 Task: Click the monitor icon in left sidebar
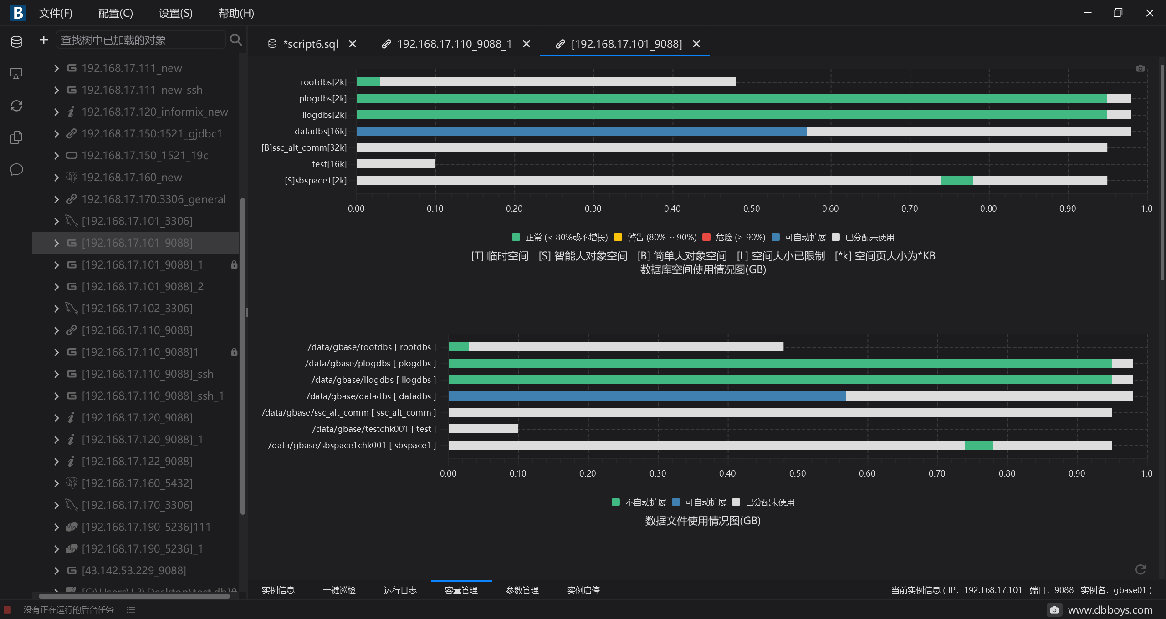[x=16, y=74]
